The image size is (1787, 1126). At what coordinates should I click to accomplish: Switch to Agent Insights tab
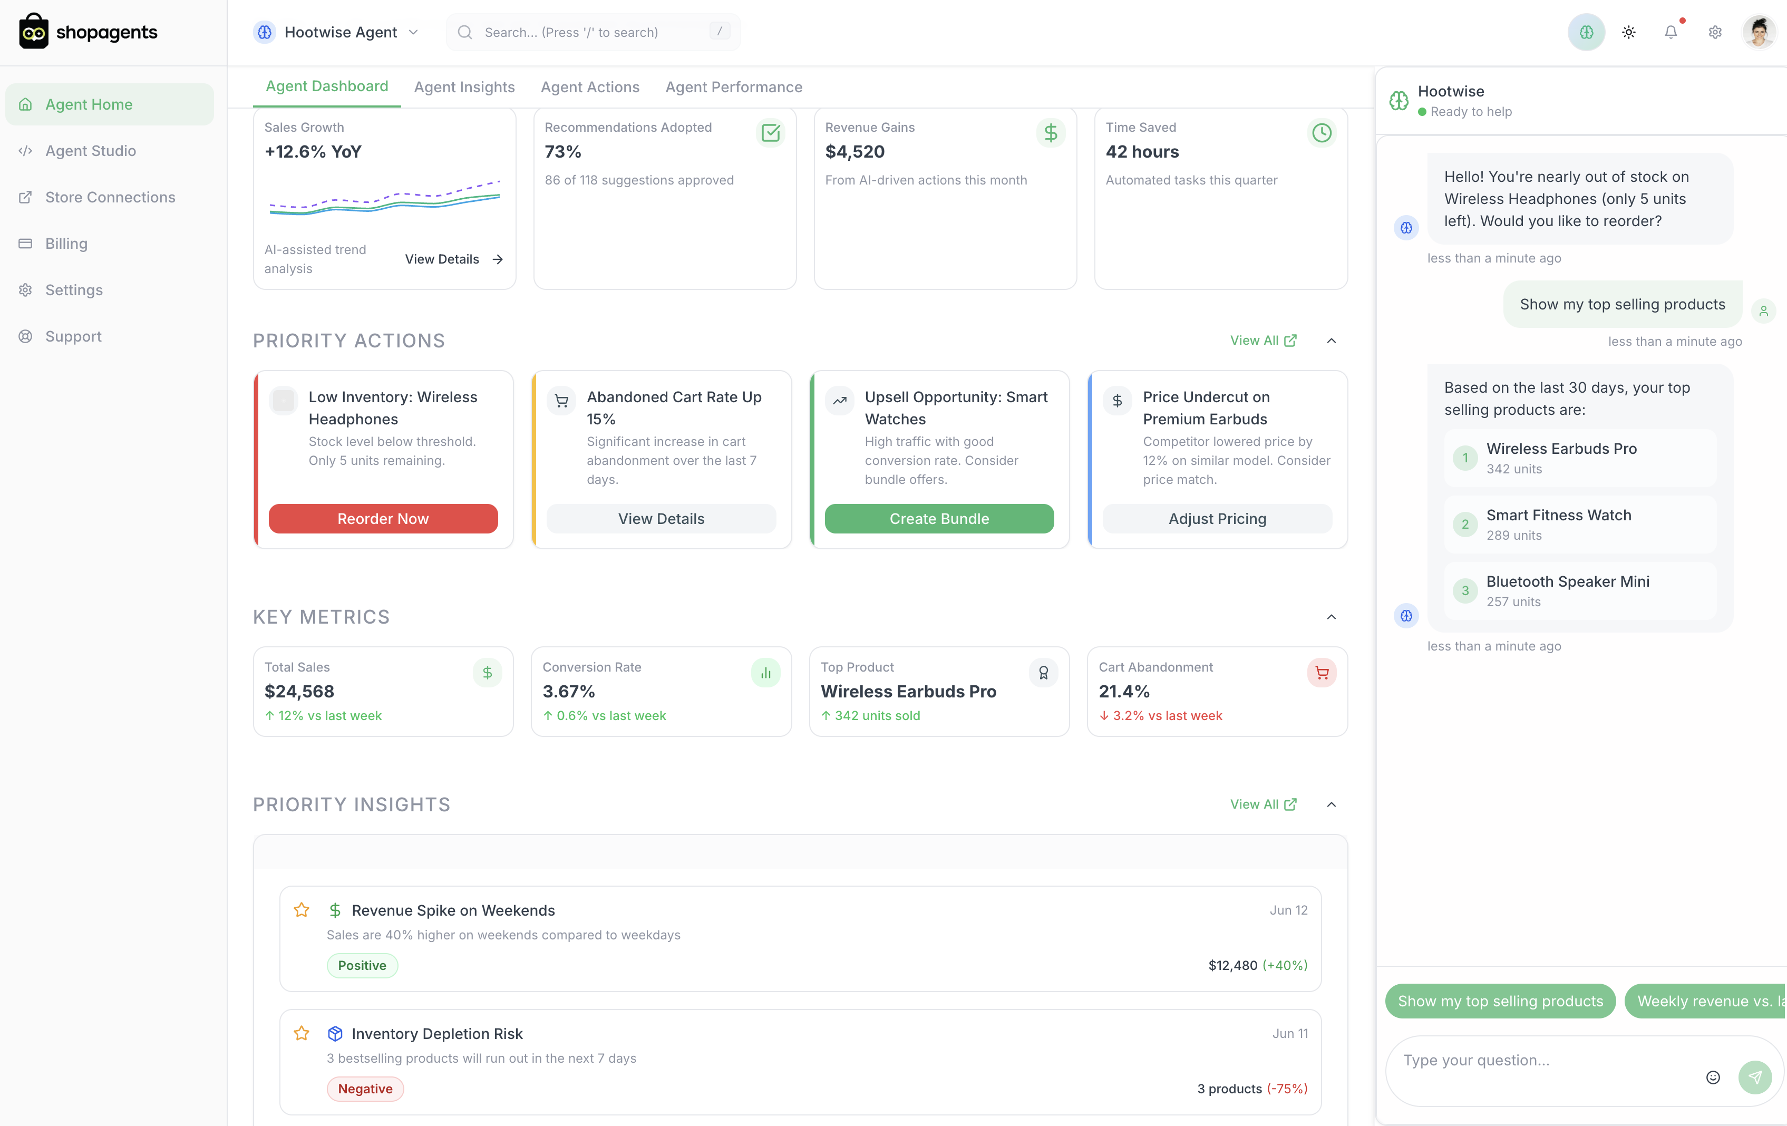464,87
